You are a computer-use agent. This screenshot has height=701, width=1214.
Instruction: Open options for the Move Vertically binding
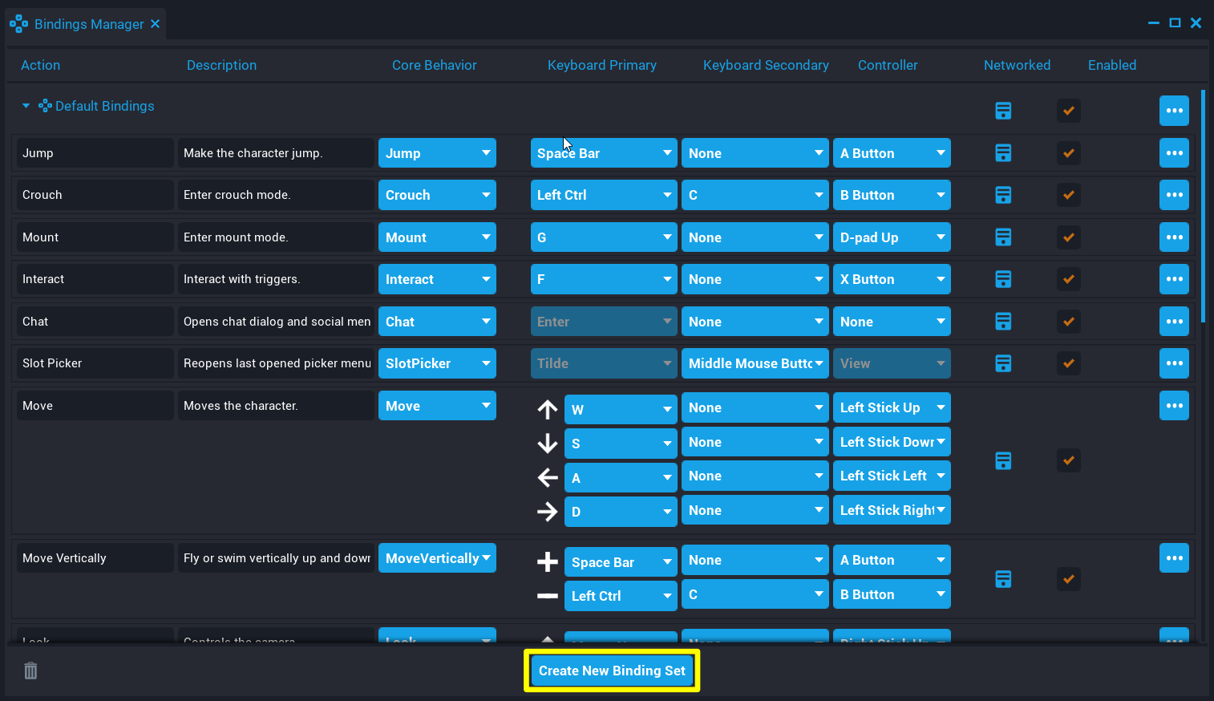(1174, 557)
